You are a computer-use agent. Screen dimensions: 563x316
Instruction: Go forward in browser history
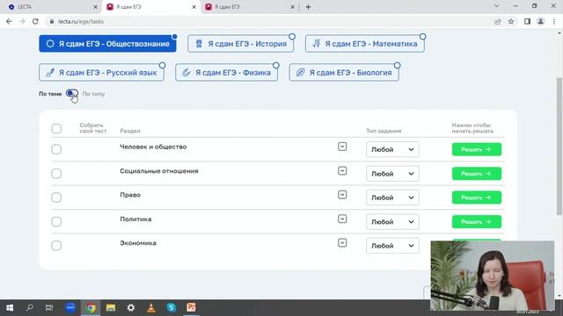click(22, 21)
